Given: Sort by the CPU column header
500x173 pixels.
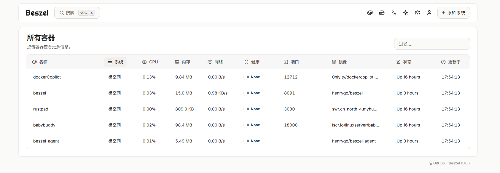Looking at the screenshot, I should point(150,62).
